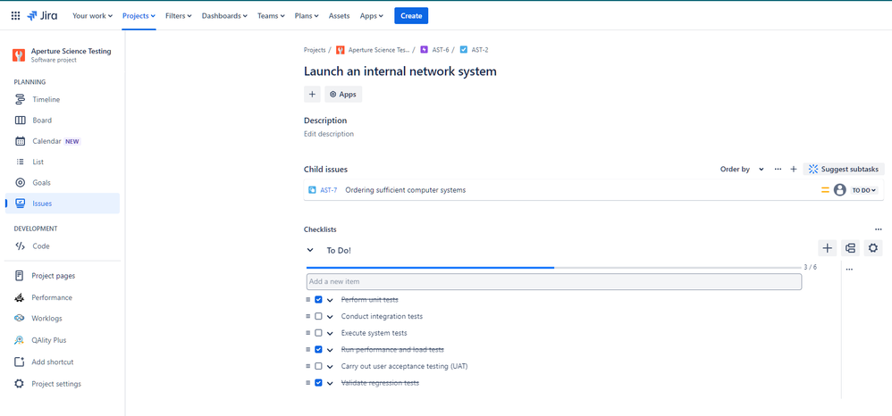Open the Projects menu
Screen dimensions: 892x416
(139, 16)
